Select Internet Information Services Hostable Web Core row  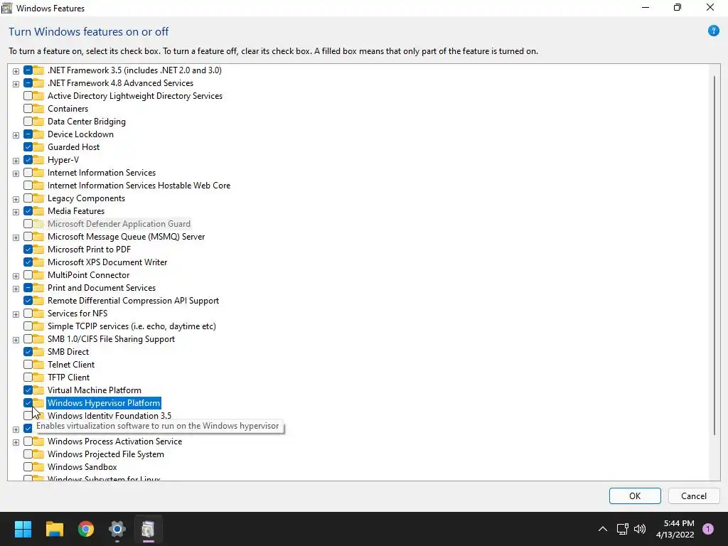139,186
